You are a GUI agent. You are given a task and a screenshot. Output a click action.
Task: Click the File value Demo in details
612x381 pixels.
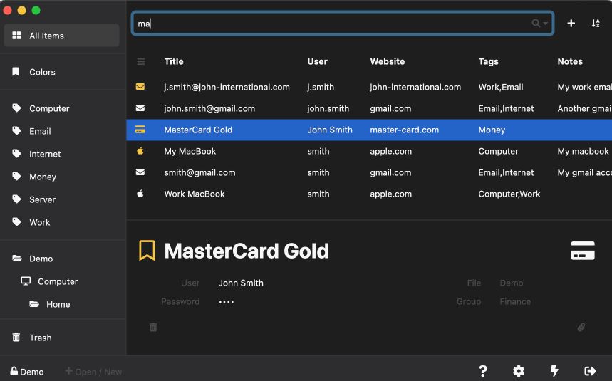pyautogui.click(x=512, y=283)
